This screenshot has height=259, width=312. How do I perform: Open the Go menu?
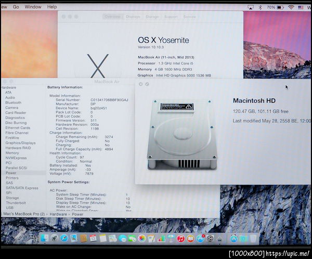(x=16, y=7)
